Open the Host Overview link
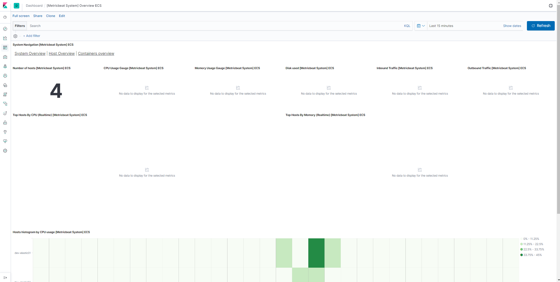Viewport: 560px width, 282px height. point(62,53)
